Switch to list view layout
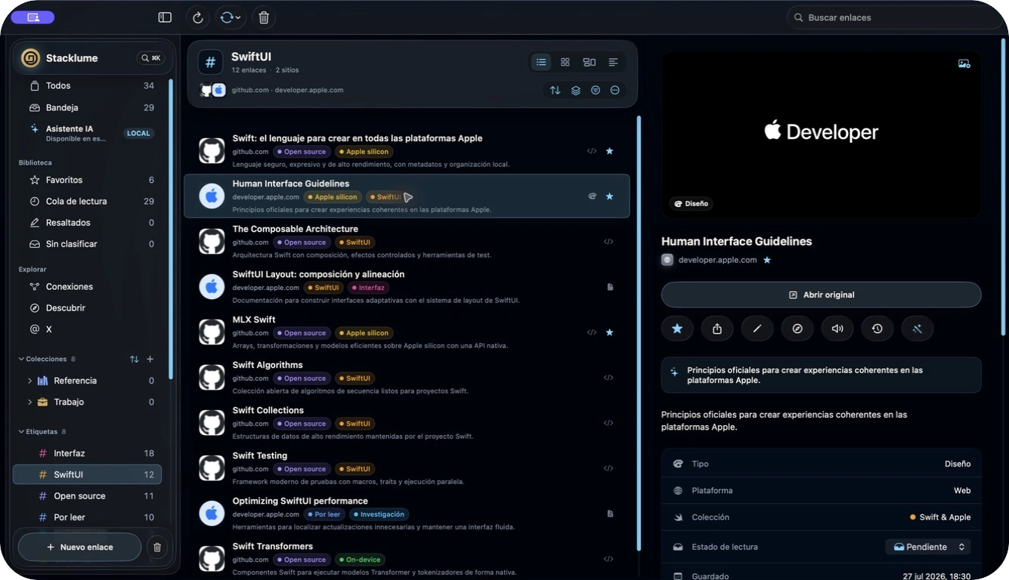This screenshot has width=1009, height=580. point(541,62)
